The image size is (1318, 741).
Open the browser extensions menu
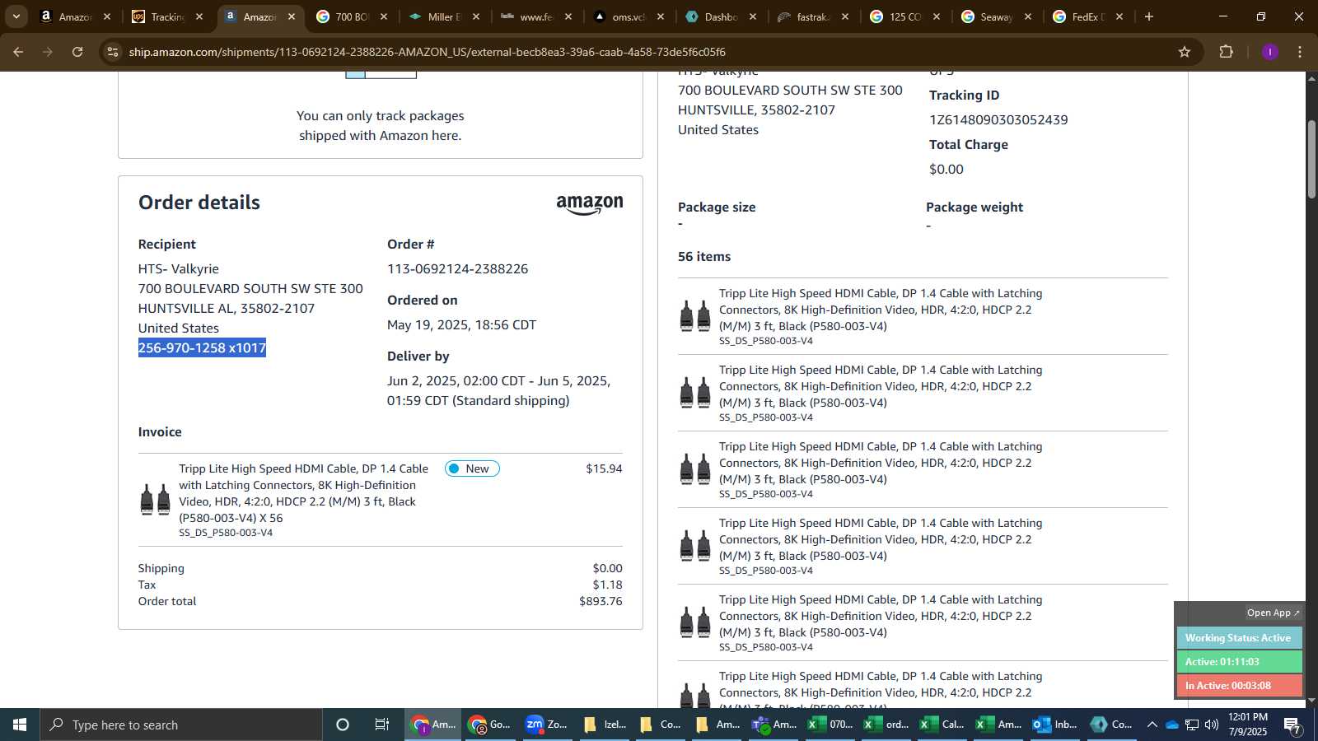[1226, 52]
